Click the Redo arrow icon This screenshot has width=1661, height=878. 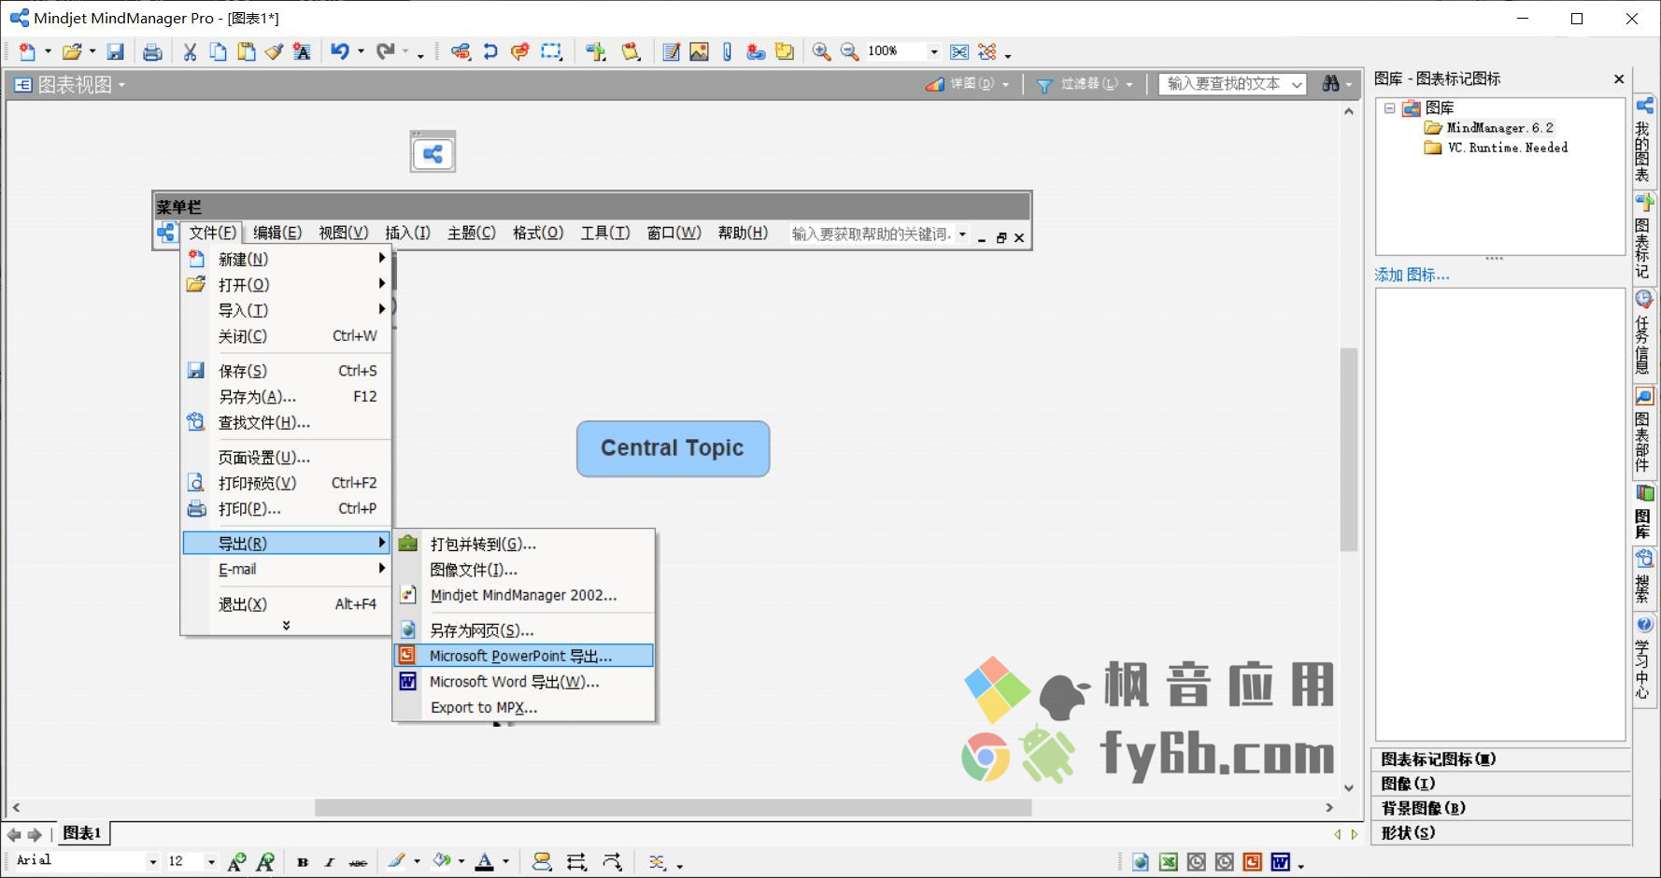385,51
